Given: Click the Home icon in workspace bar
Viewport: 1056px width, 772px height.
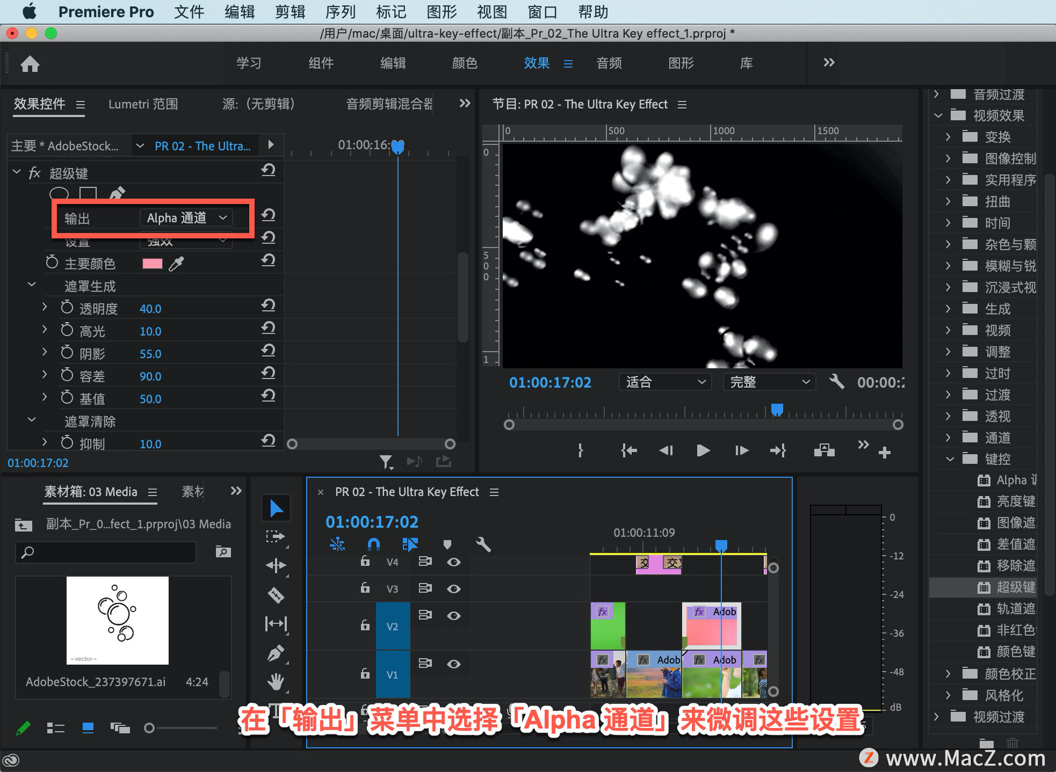Looking at the screenshot, I should [30, 64].
